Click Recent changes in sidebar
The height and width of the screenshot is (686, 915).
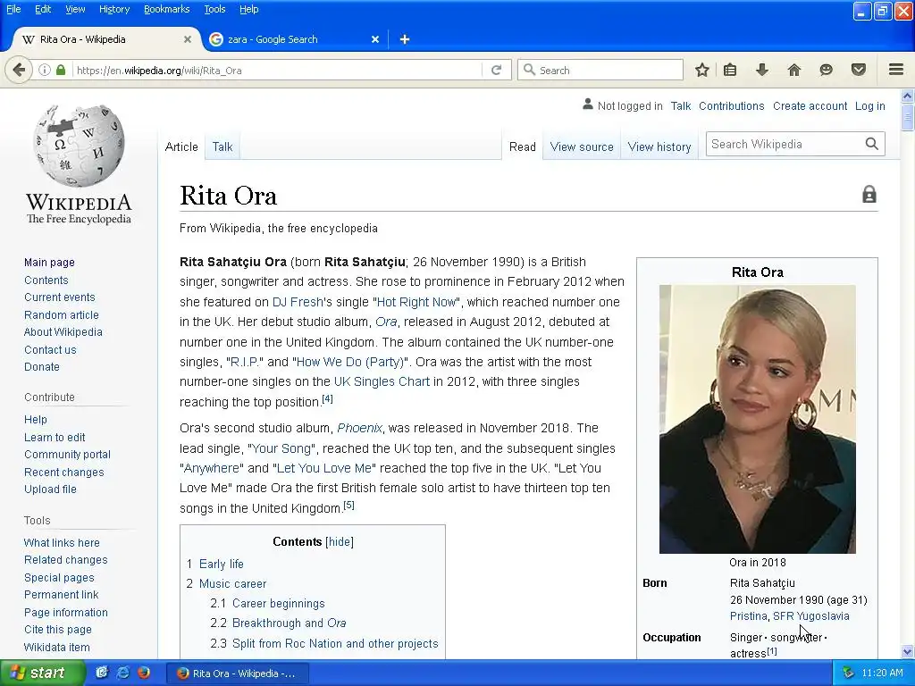[63, 473]
